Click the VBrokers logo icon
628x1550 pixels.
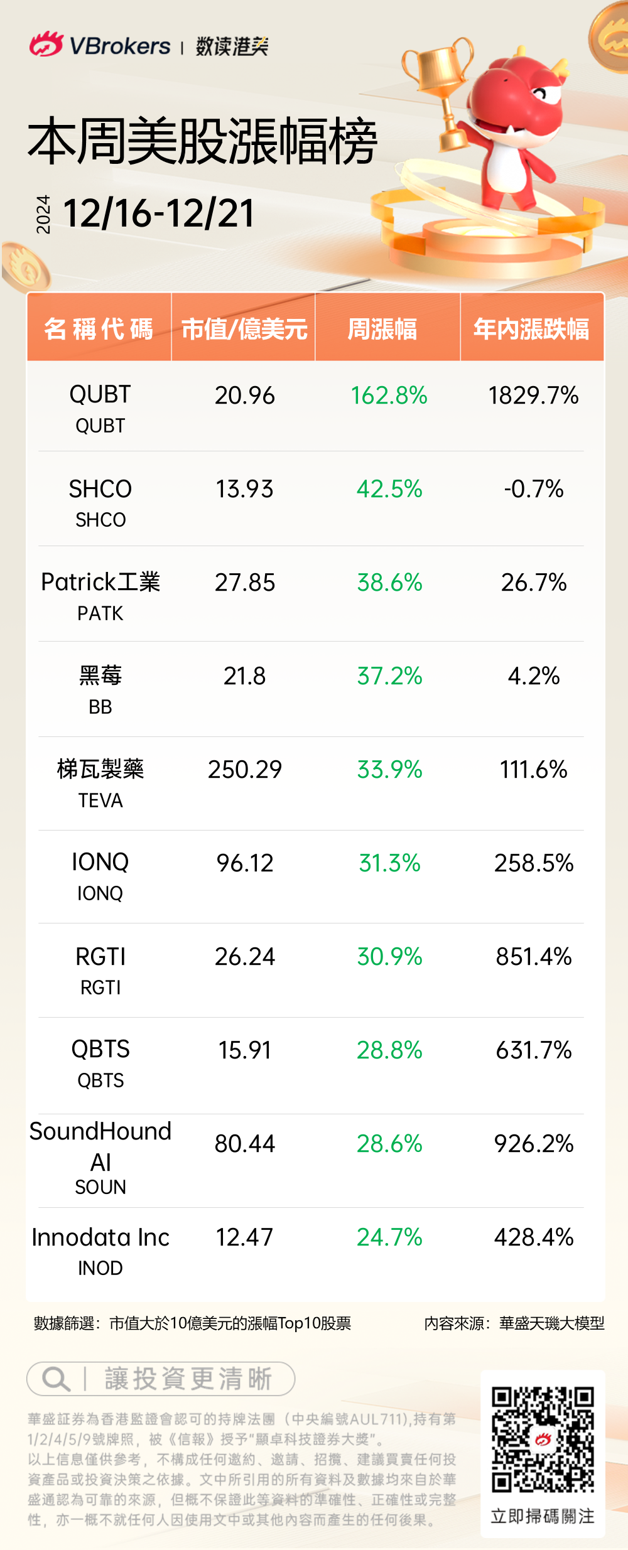tap(46, 45)
